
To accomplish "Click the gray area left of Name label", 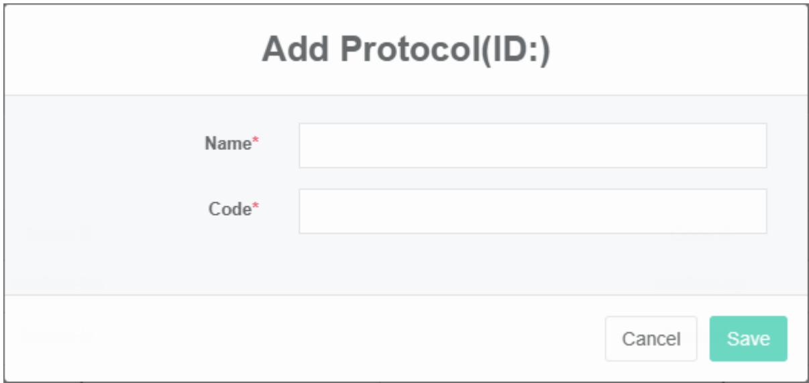I will coord(101,144).
